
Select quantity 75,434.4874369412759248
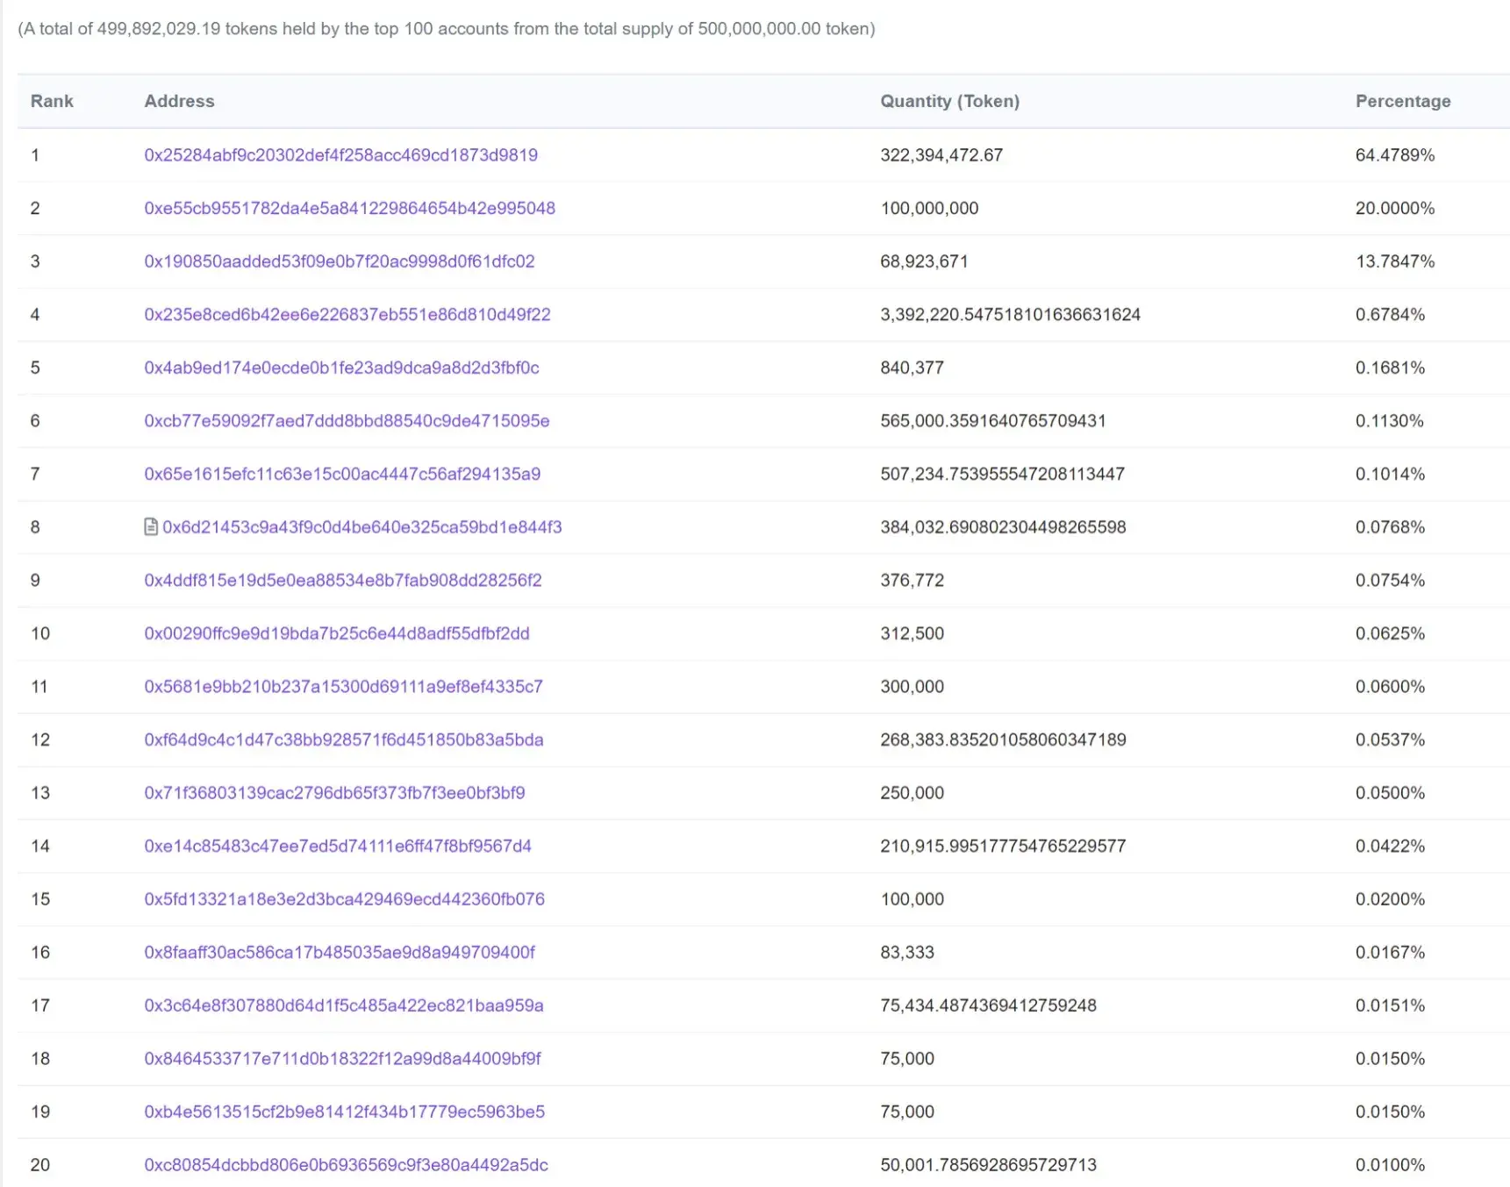point(988,1005)
